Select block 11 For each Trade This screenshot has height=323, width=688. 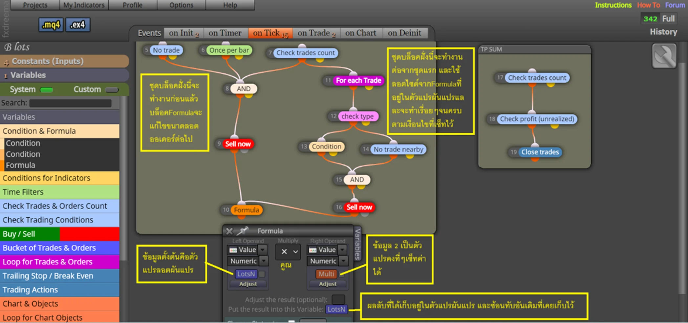[x=358, y=80]
